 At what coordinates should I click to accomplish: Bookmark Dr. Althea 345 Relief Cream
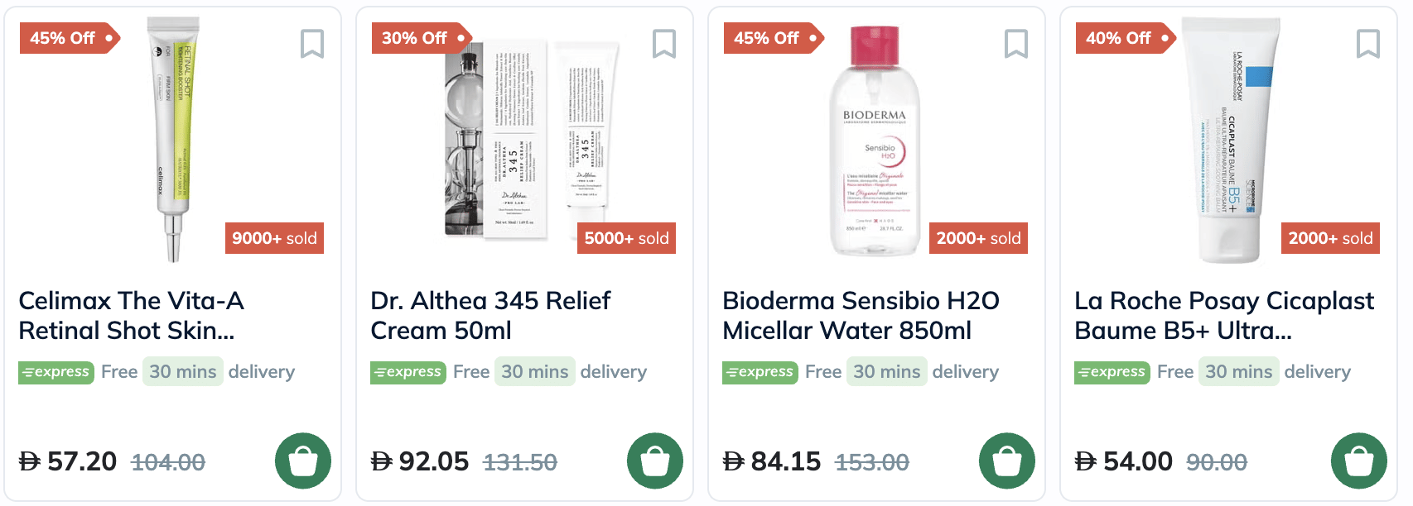tap(663, 44)
